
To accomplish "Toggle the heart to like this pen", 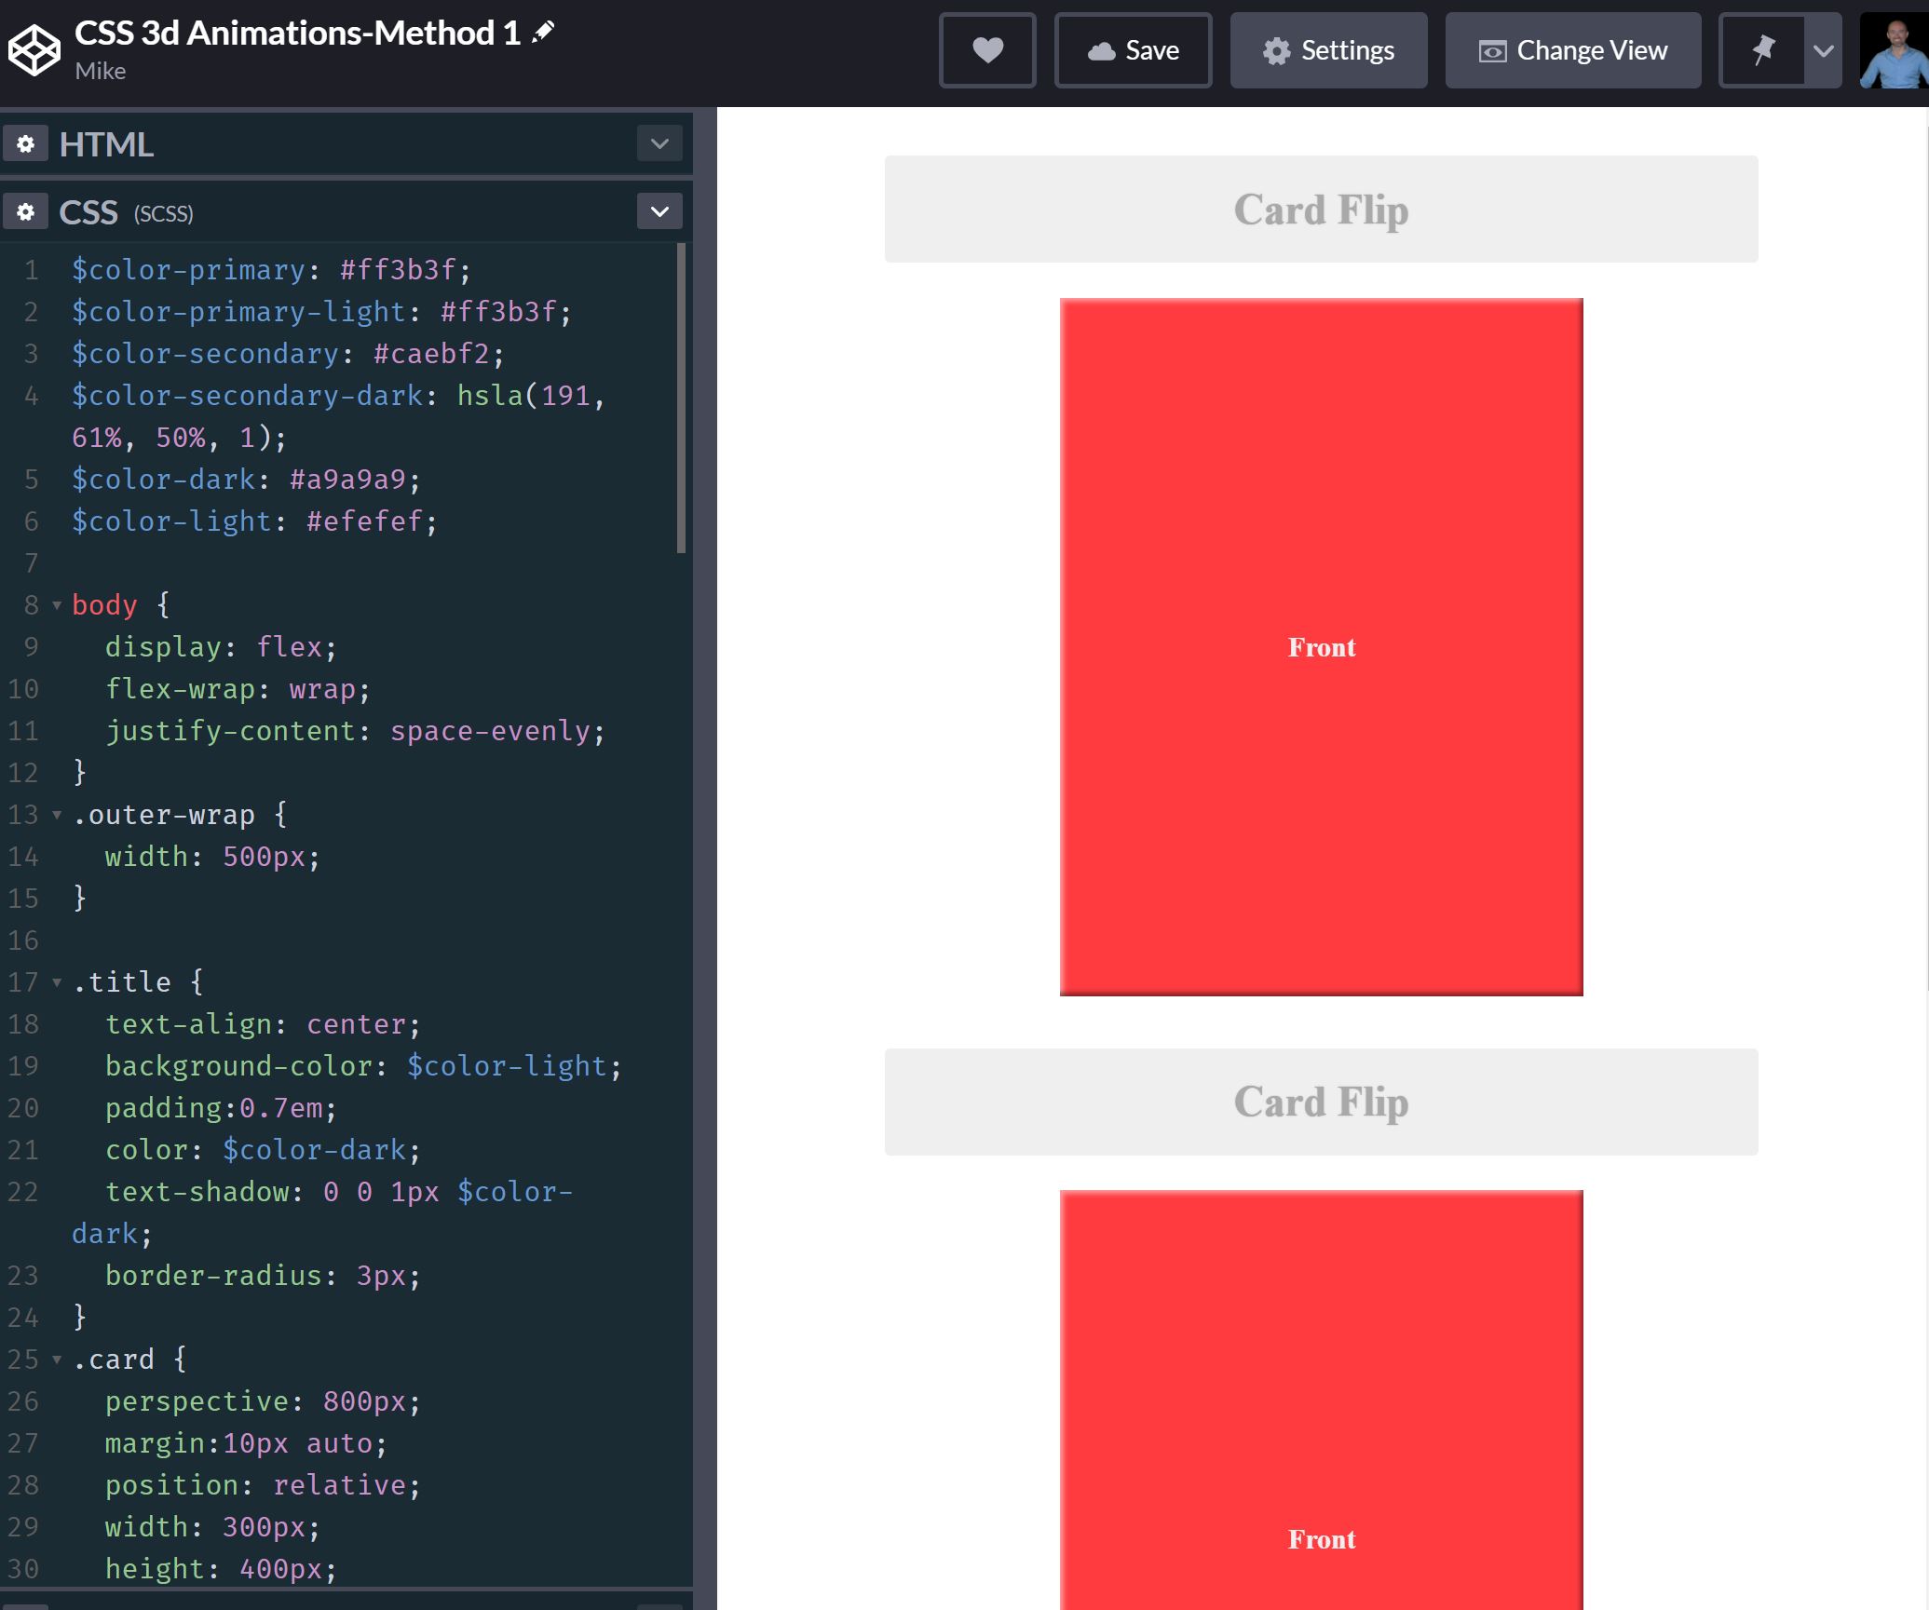I will [986, 50].
